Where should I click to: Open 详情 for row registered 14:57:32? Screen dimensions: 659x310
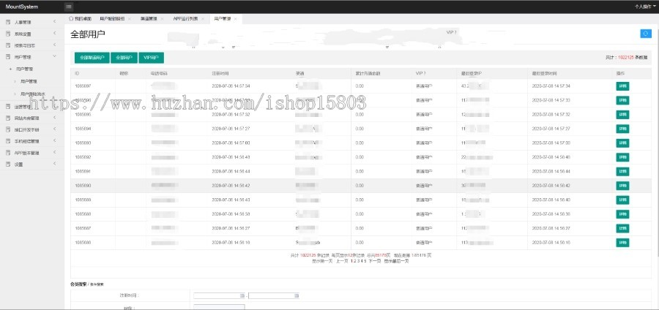coord(622,115)
